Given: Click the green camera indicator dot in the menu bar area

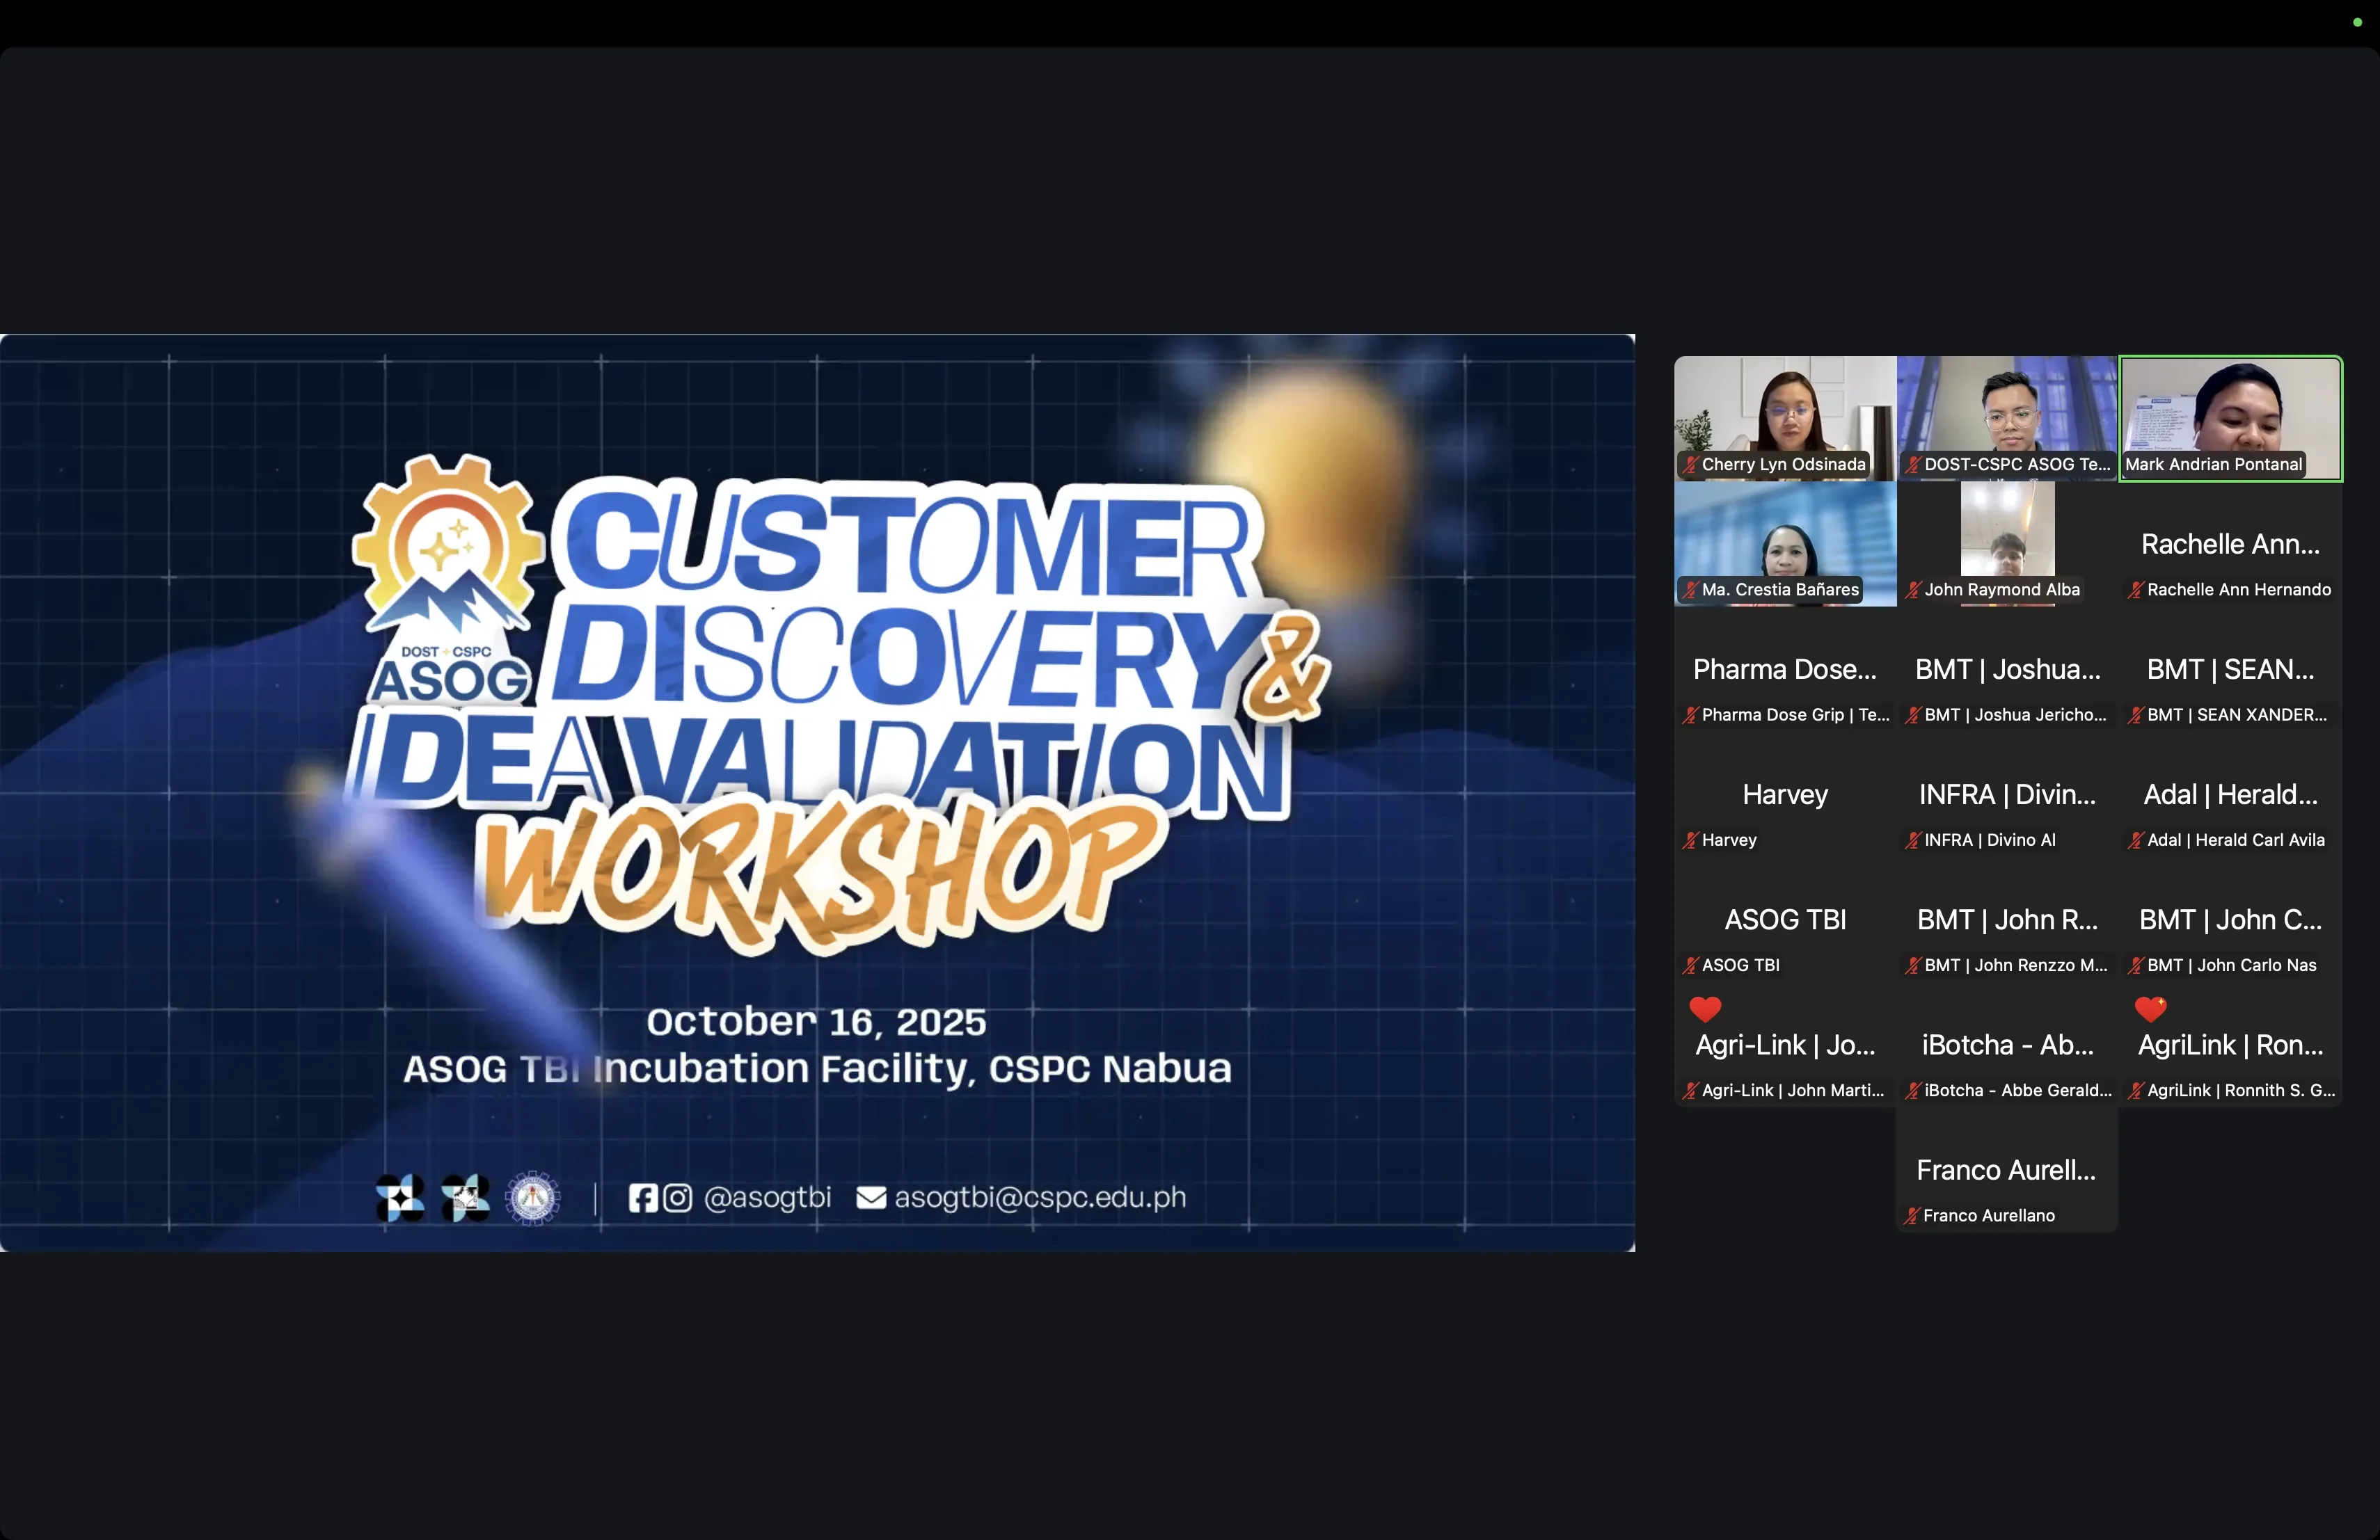Looking at the screenshot, I should (x=2357, y=22).
